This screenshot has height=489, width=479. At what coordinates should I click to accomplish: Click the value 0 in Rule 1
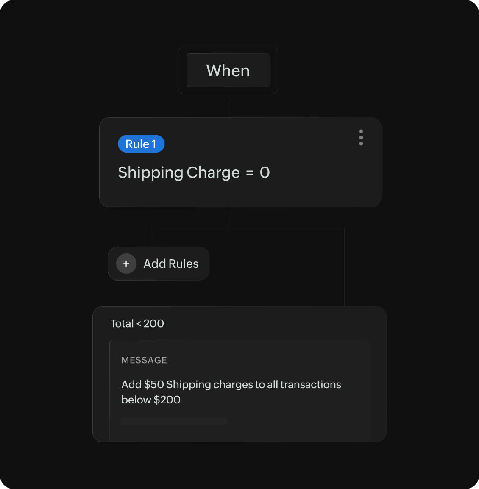[x=265, y=172]
